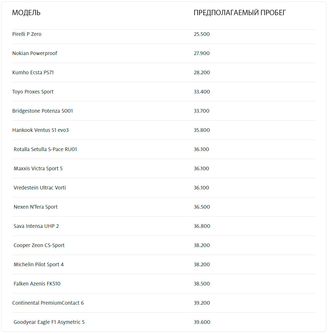Image resolution: width=328 pixels, height=334 pixels.
Task: Click the ПРЕДПОЛАГАЕМЫЙ ПРОБЕГ column header
Action: [240, 13]
